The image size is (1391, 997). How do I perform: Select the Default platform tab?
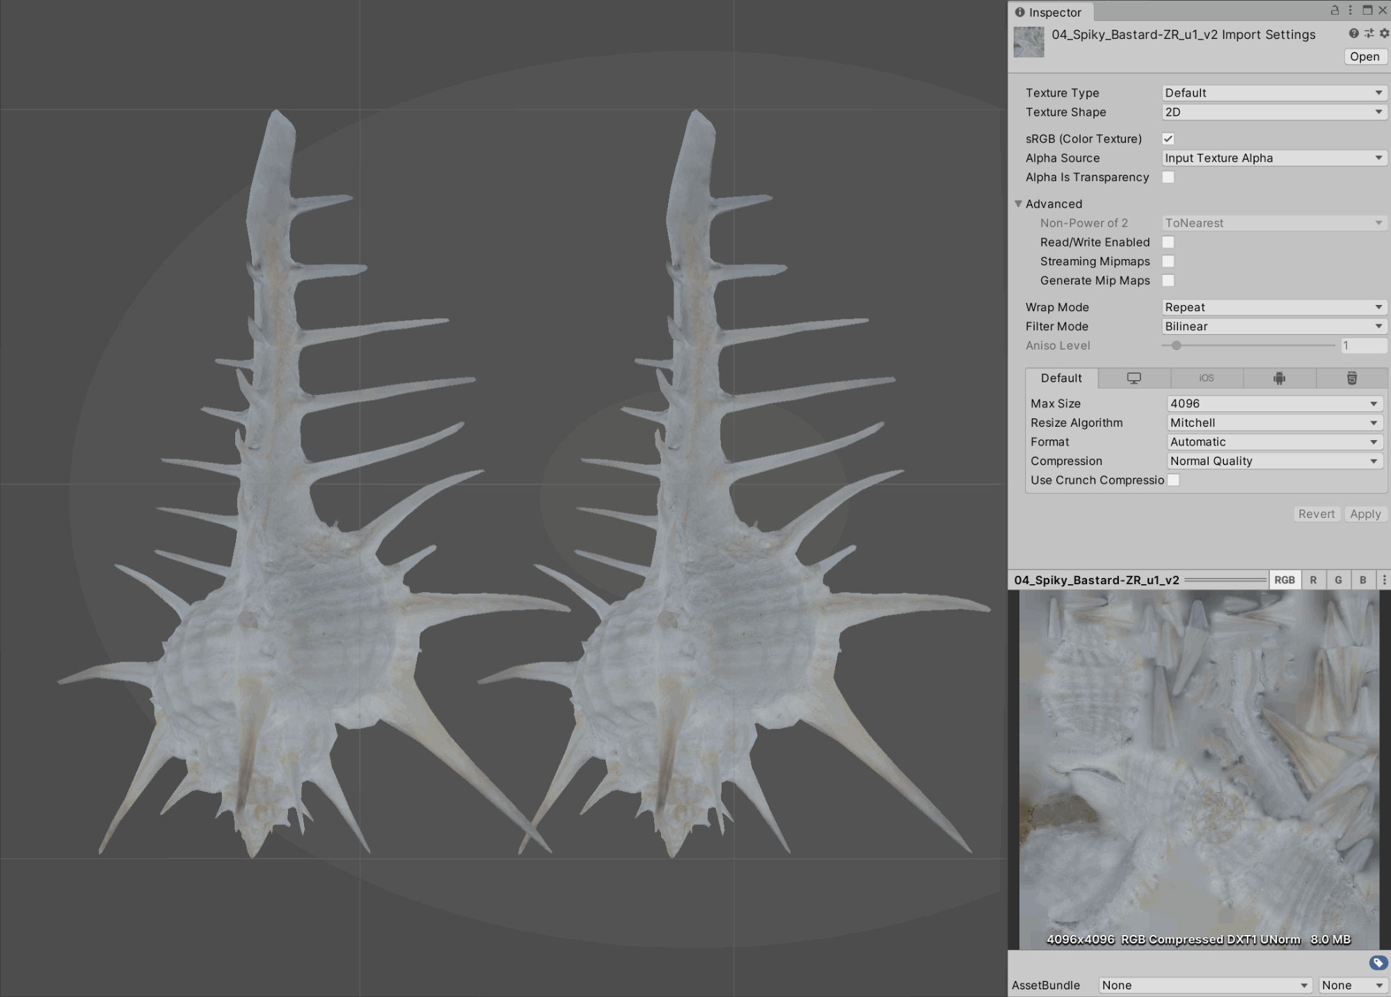coord(1061,378)
